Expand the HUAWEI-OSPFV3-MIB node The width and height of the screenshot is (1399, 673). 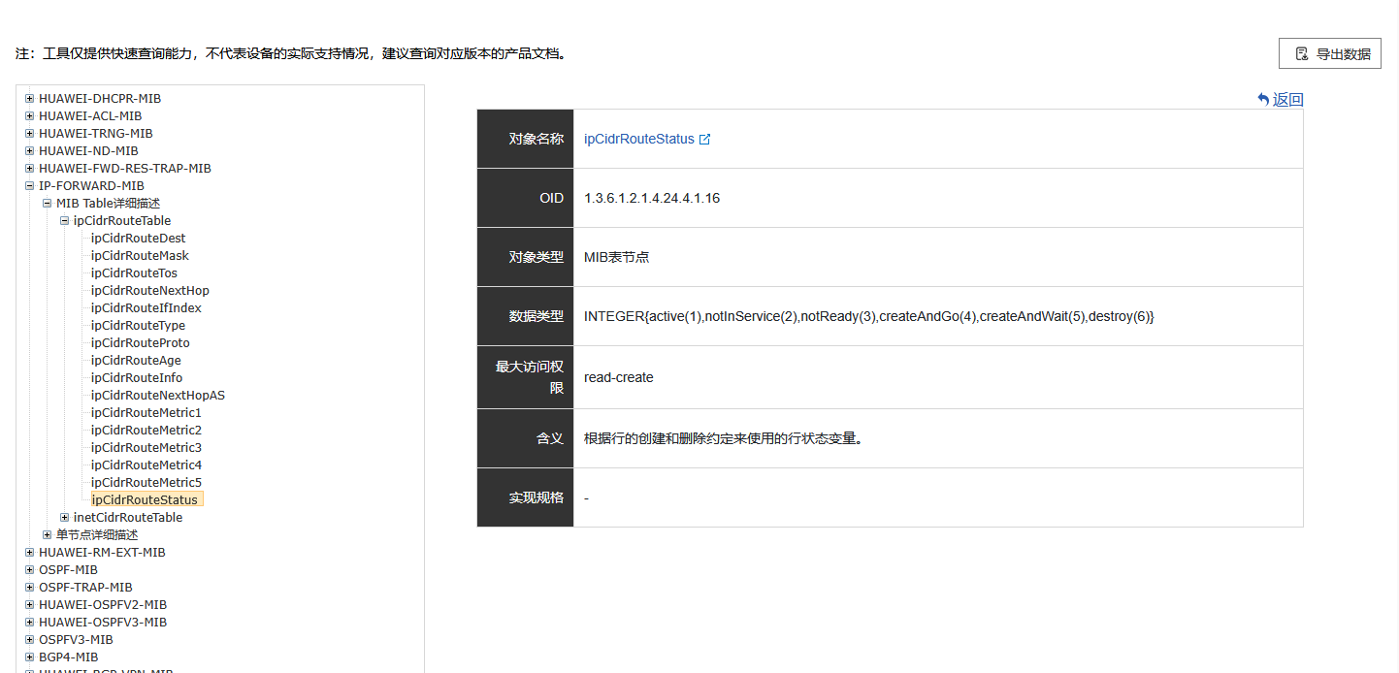point(29,623)
